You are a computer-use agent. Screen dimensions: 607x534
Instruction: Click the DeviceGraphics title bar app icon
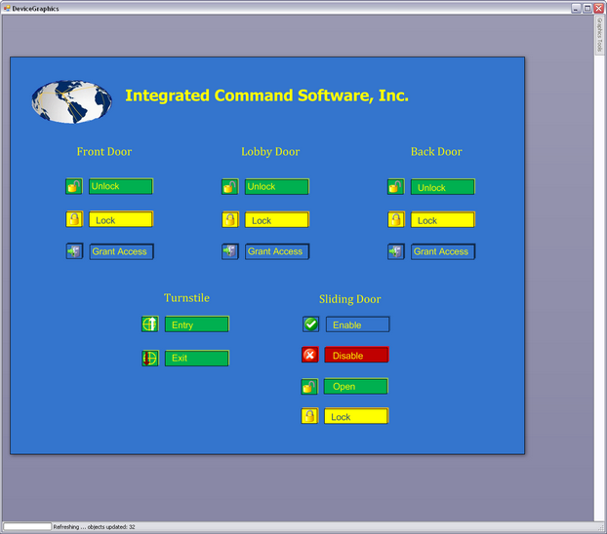tap(7, 9)
